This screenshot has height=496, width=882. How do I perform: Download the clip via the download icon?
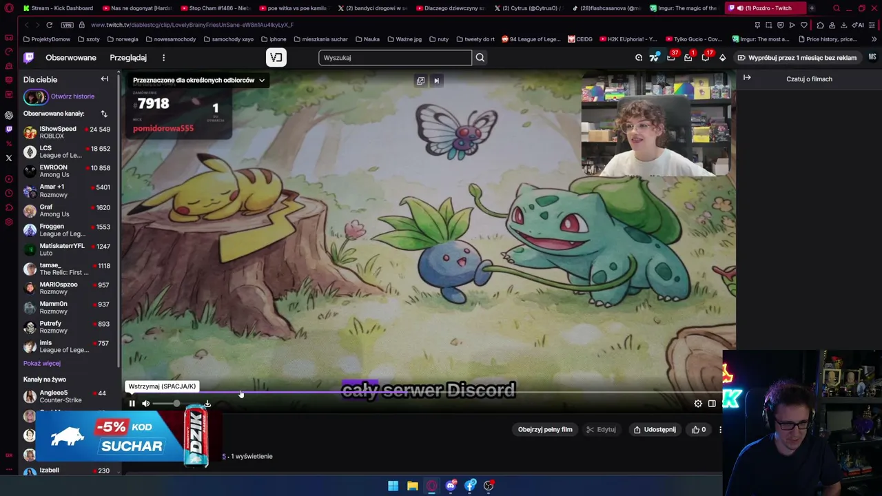coord(207,404)
